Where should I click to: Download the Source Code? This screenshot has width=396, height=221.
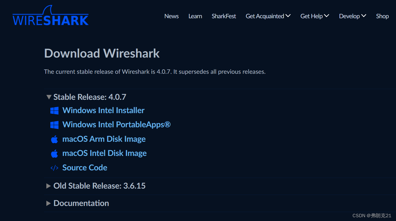click(85, 167)
